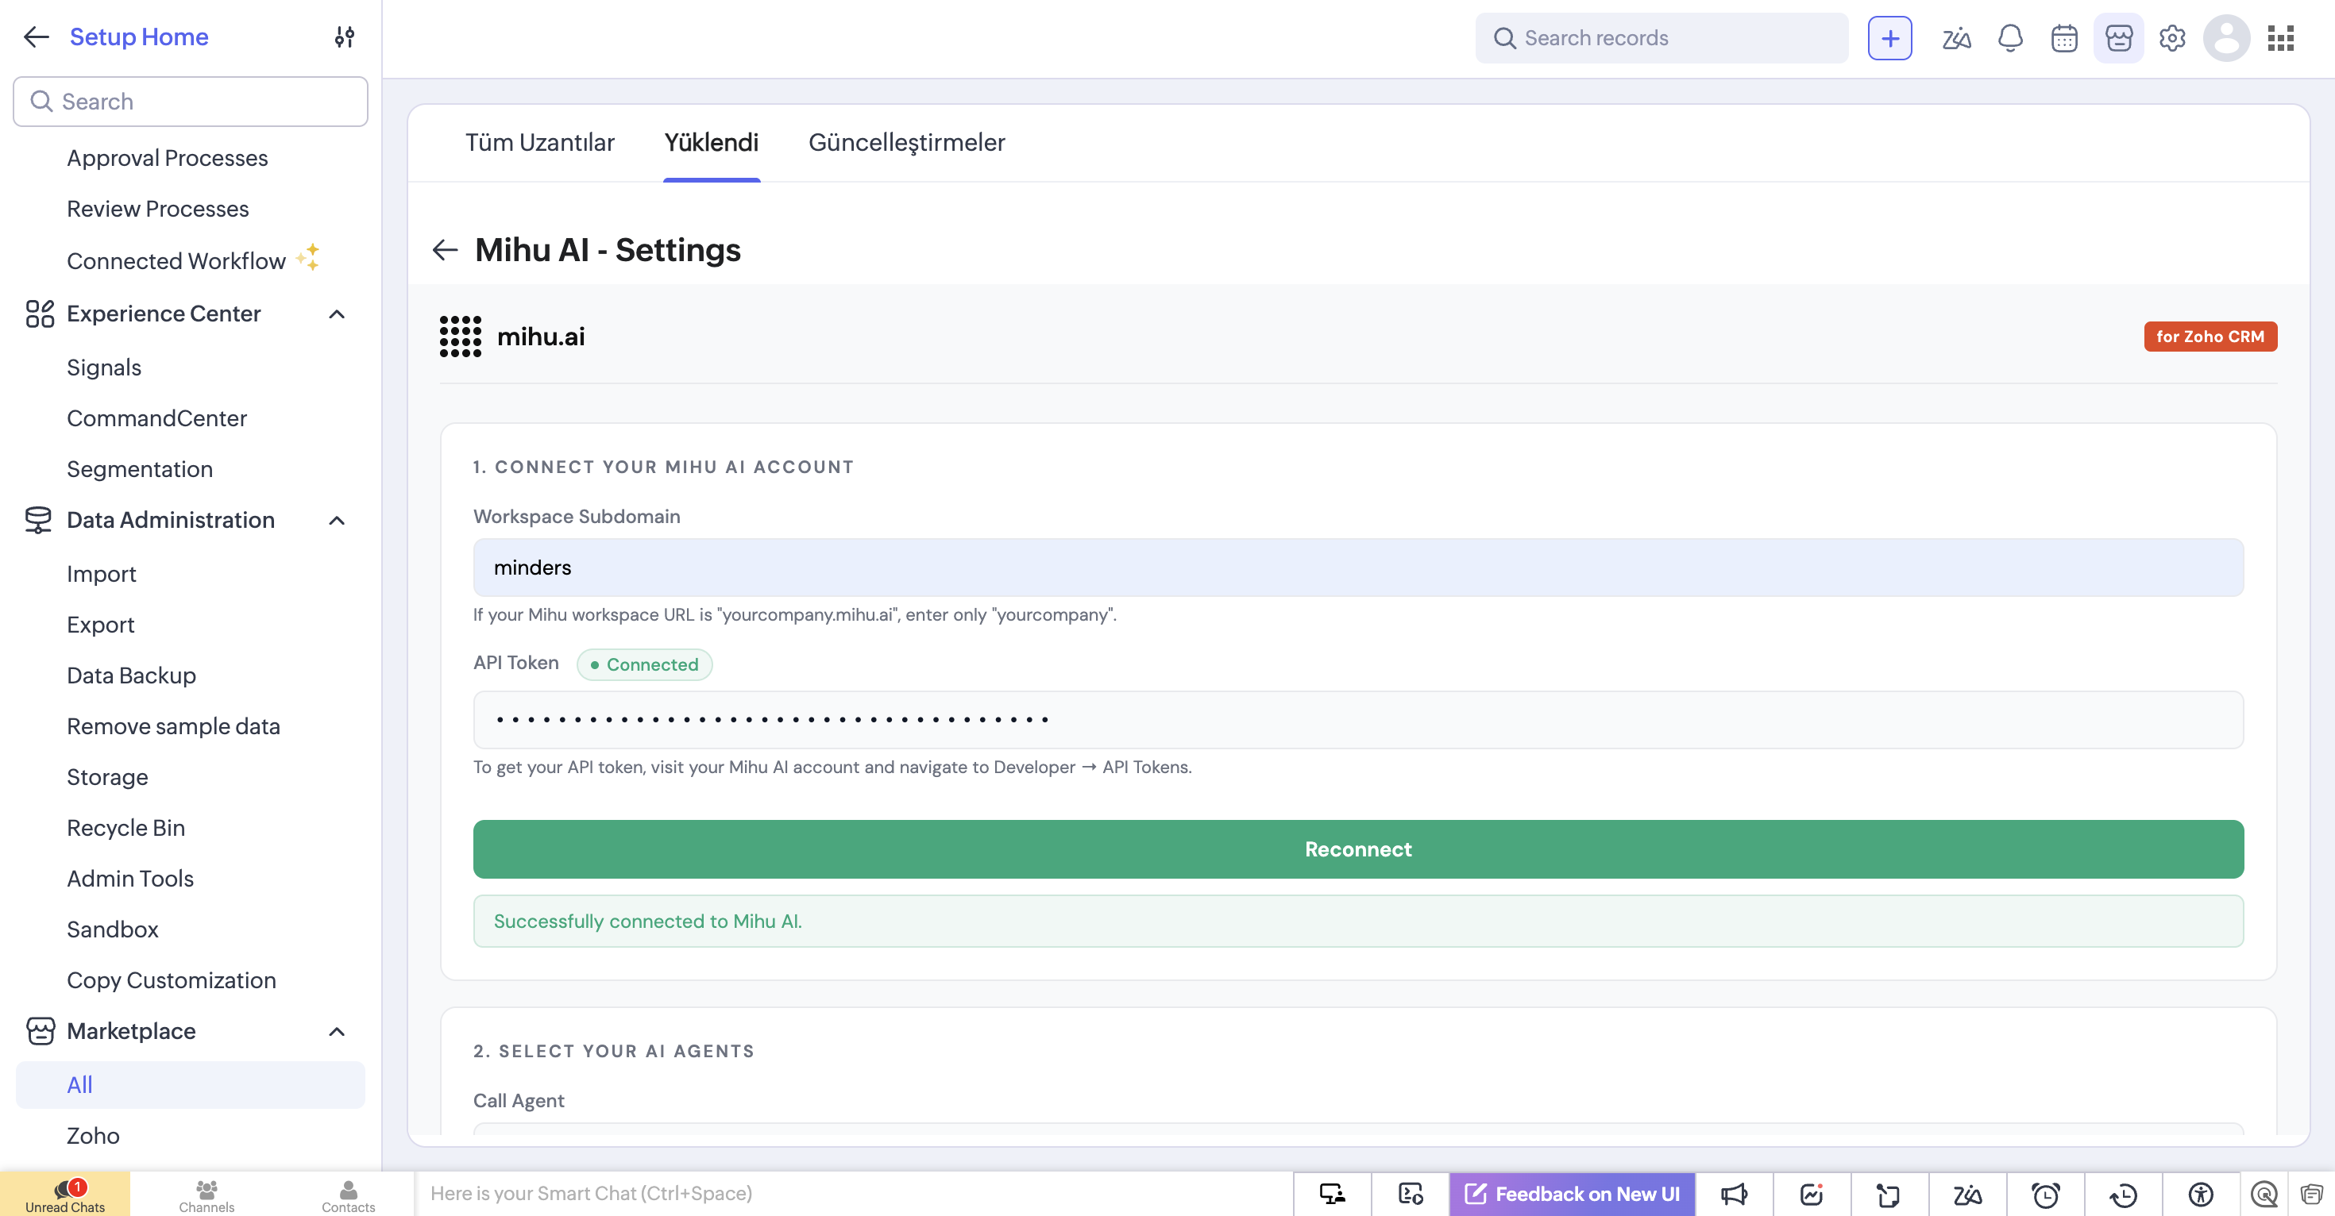
Task: Go back from Mihu AI Settings
Action: 445,249
